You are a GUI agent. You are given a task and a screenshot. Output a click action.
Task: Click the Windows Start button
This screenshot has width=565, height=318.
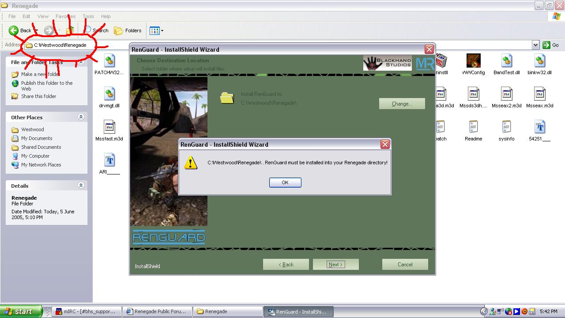point(21,311)
